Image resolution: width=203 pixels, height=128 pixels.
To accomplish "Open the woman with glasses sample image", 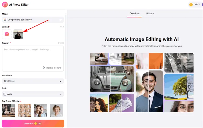I will click(179, 106).
